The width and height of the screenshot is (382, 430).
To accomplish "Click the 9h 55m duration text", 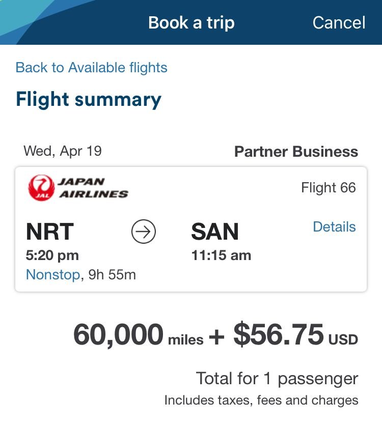I will pos(112,275).
